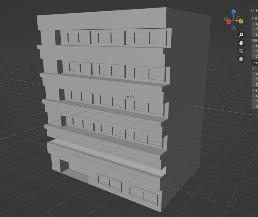Open the XYZ rotation mode dropdown

point(255,63)
